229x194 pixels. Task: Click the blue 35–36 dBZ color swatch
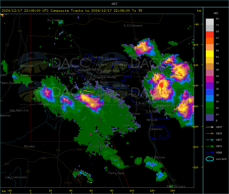coord(210,92)
